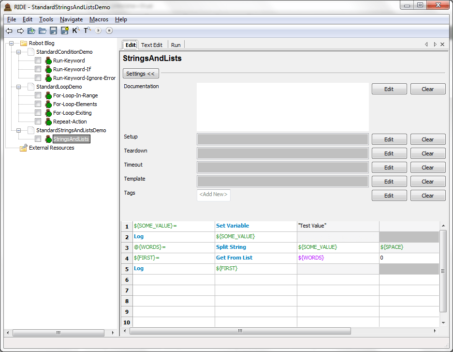453x352 pixels.
Task: Collapse the Settings section
Action: pos(141,74)
